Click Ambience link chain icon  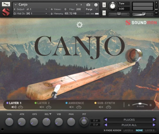click(79, 107)
